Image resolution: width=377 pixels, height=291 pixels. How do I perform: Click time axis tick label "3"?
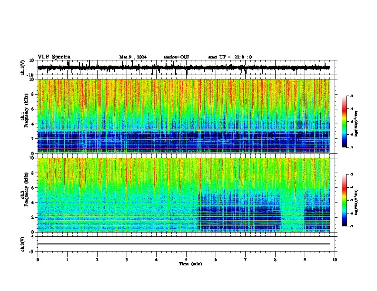(127, 260)
